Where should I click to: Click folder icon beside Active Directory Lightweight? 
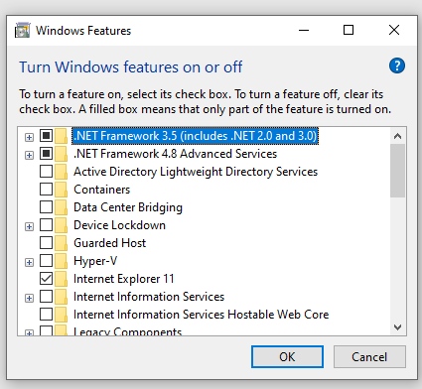click(x=61, y=172)
